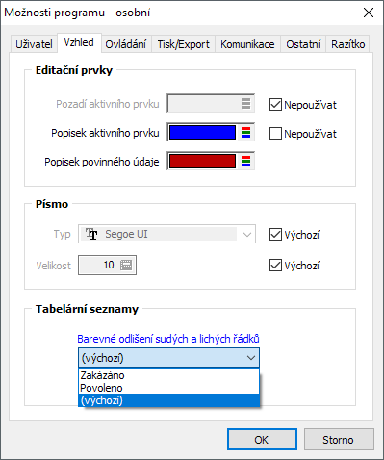Go to the Tisk/Export tab

(x=183, y=44)
